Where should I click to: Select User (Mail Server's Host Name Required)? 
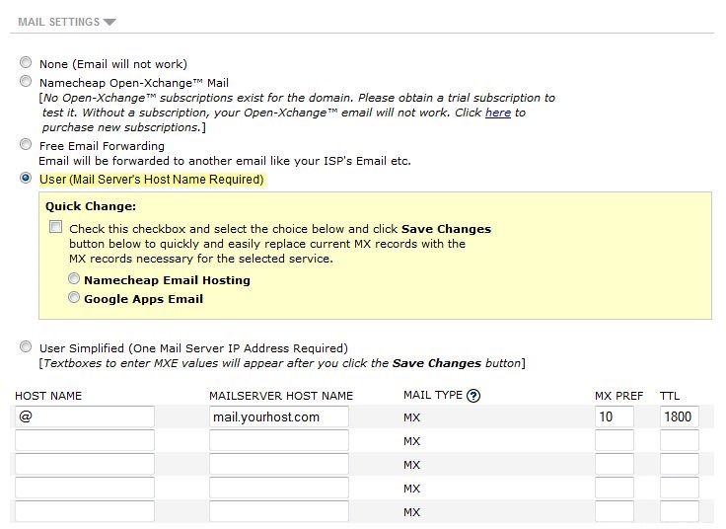point(26,178)
